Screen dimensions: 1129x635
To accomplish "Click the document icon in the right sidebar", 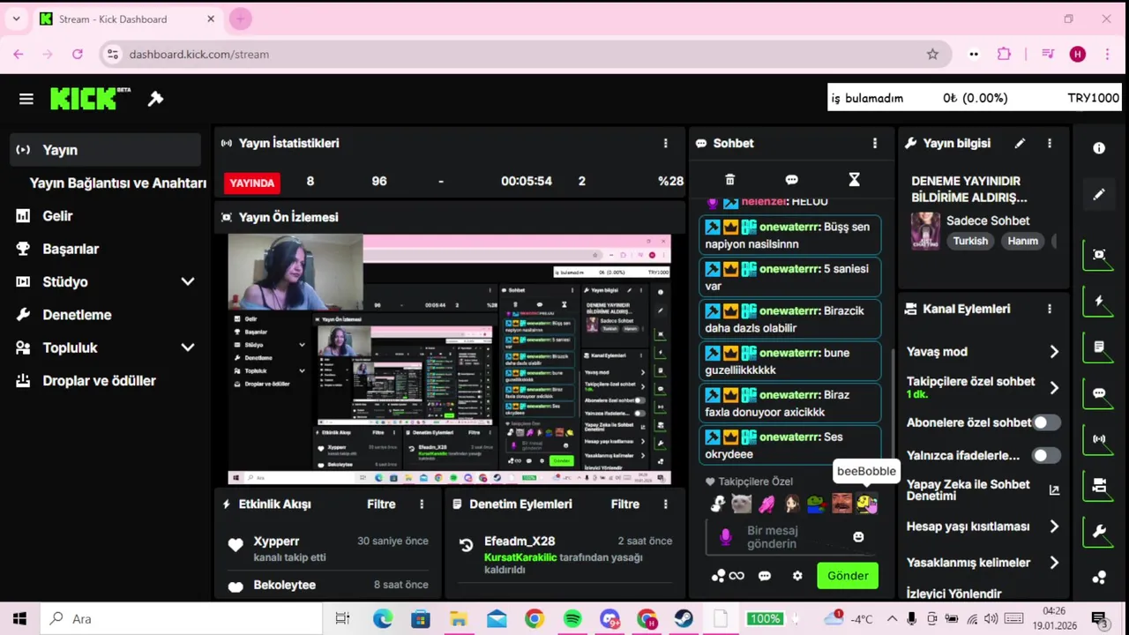I will pyautogui.click(x=1099, y=347).
